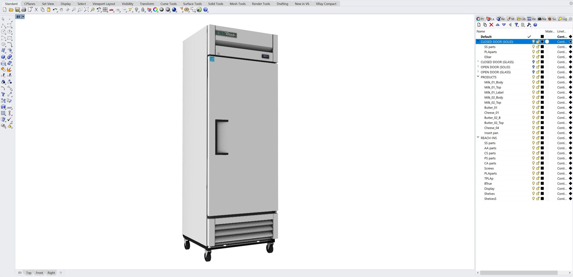The height and width of the screenshot is (277, 573).
Task: Toggle visibility bulb for OPEN DOOR (SOLID)
Action: pyautogui.click(x=533, y=67)
